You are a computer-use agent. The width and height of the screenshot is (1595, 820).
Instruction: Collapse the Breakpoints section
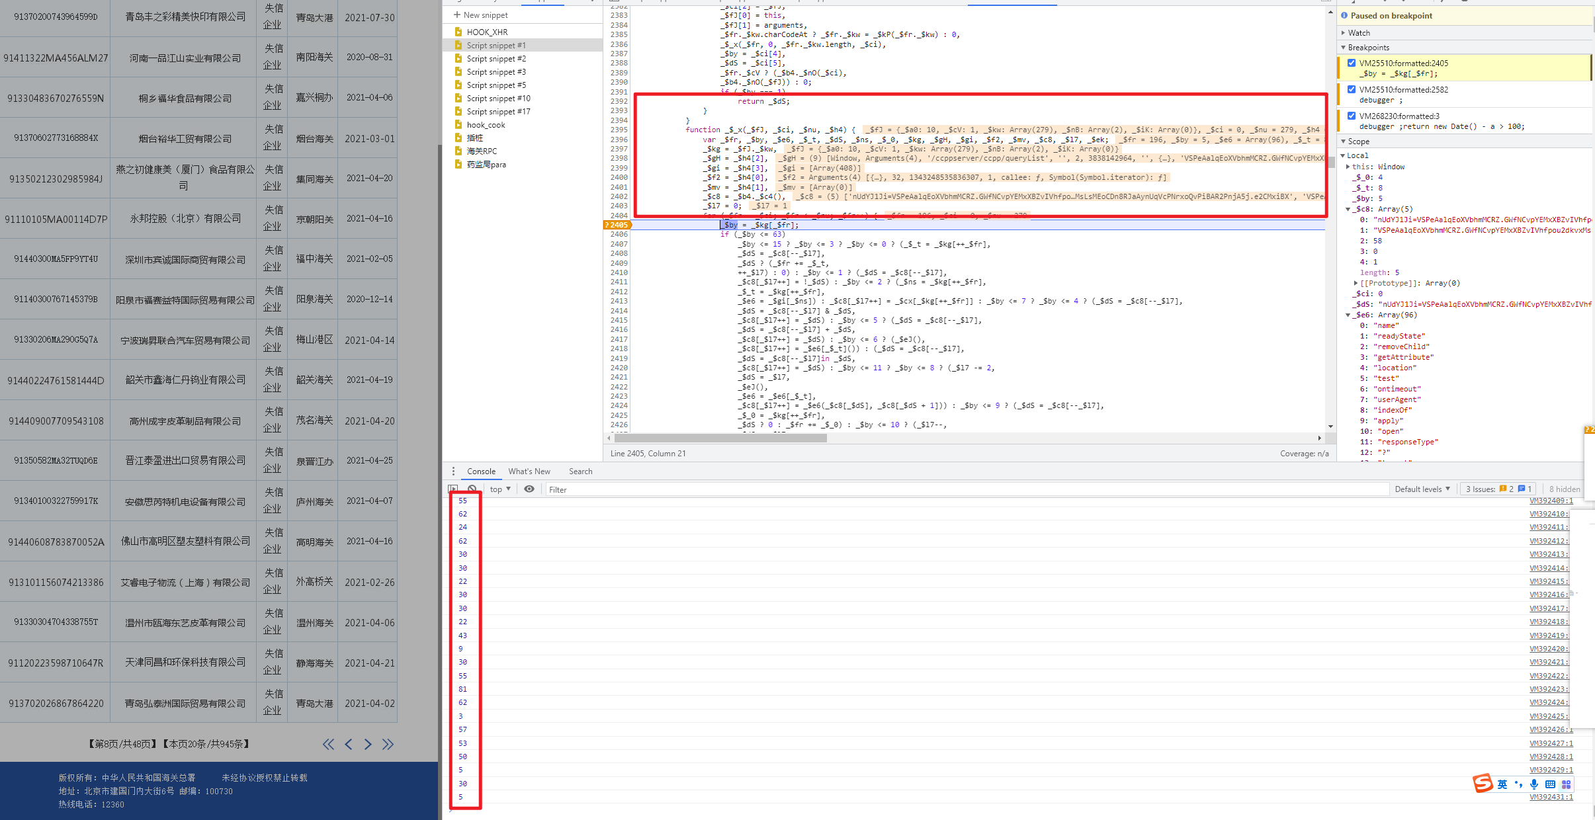1344,48
